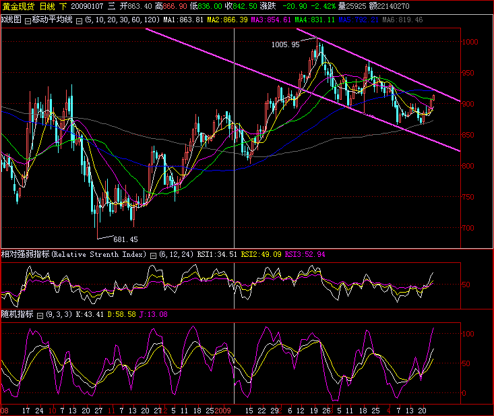Click the 1005.95 high price annotation
The image size is (494, 416).
[286, 44]
